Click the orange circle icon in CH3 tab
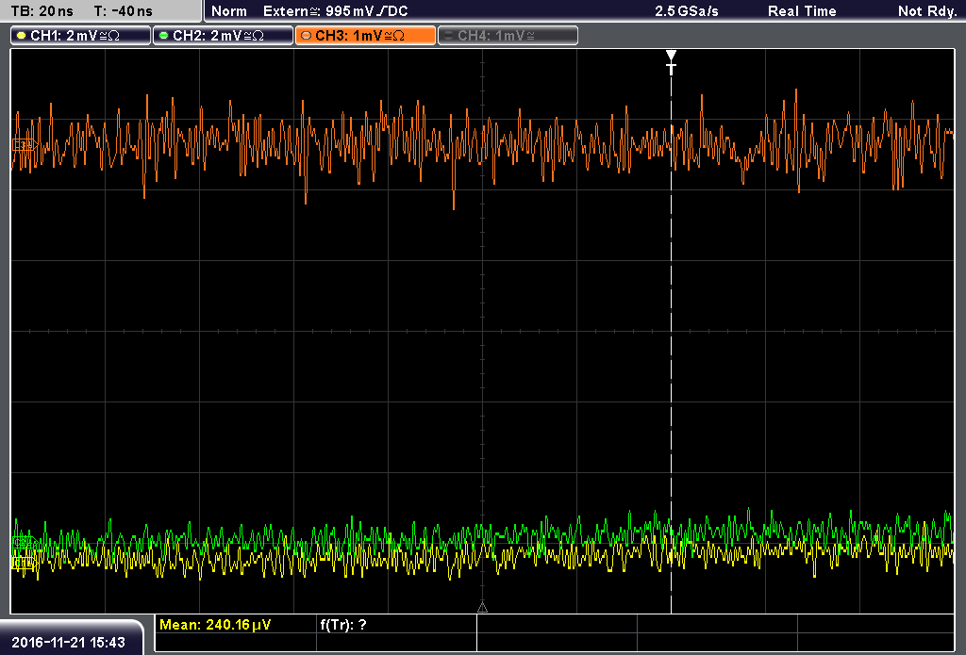This screenshot has width=966, height=655. (x=306, y=36)
